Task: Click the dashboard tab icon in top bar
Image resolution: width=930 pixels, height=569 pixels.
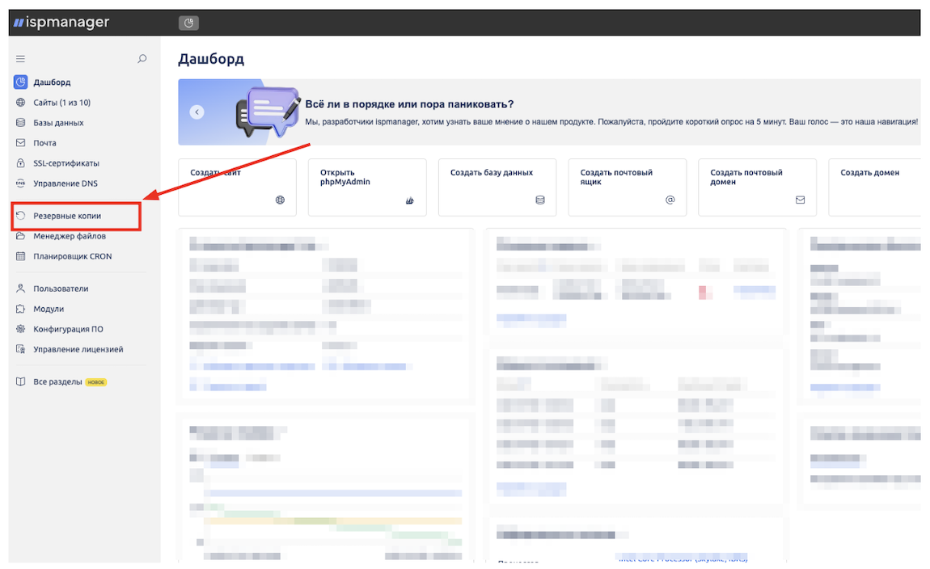Action: tap(188, 23)
